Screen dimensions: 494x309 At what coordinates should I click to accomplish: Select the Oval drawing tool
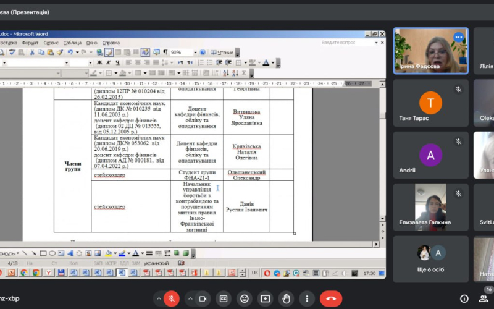(52, 253)
